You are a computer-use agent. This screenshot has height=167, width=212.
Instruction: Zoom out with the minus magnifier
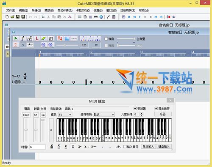coord(44,45)
